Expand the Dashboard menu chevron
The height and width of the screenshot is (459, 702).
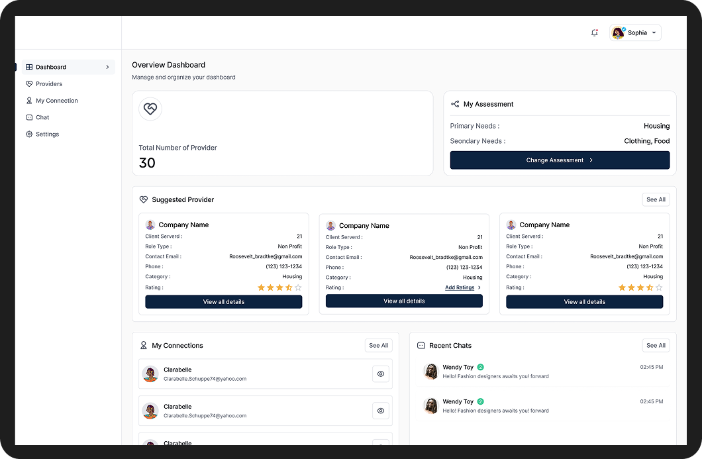coord(107,67)
